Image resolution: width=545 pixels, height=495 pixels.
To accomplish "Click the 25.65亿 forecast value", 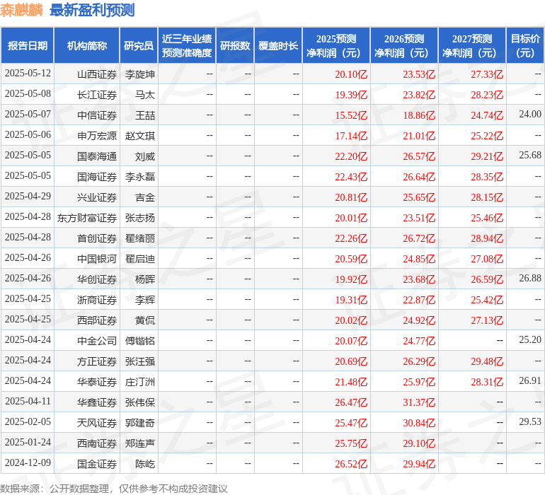I will 419,197.
